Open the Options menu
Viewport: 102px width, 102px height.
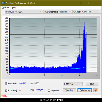tap(5, 8)
